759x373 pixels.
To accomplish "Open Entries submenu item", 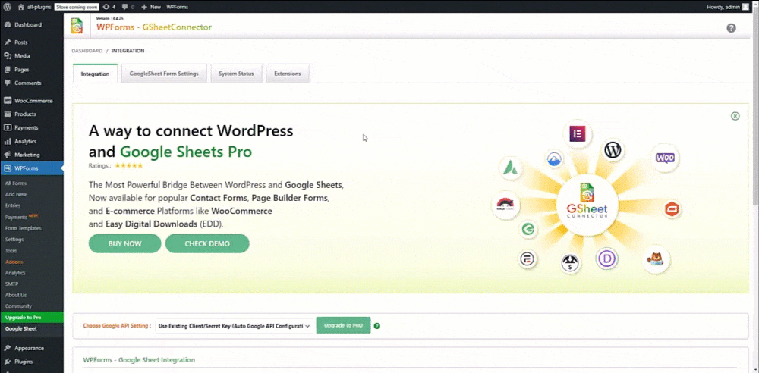I will tap(13, 205).
